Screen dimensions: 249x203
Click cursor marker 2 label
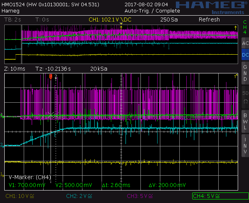(56, 77)
